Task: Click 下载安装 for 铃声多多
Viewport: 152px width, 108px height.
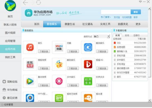Action: click(x=102, y=85)
